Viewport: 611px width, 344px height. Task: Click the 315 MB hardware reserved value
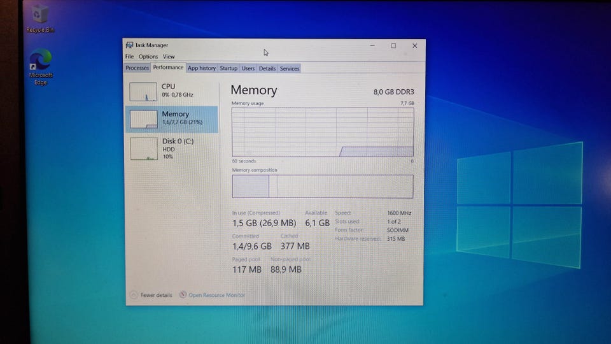point(395,239)
